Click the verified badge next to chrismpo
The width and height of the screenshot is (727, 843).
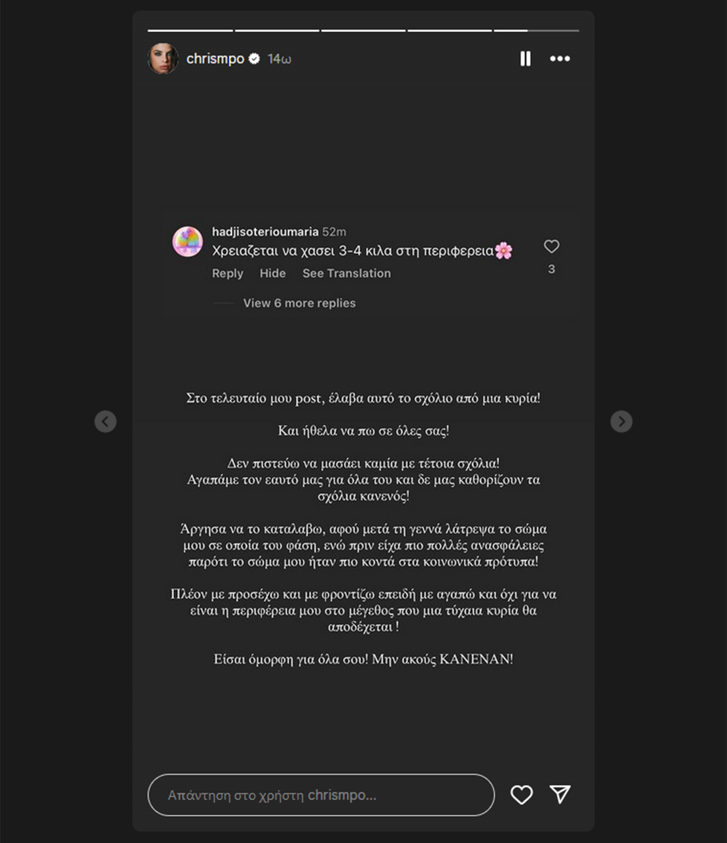pyautogui.click(x=254, y=59)
